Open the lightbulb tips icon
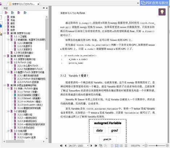The image size is (170, 148). pyautogui.click(x=162, y=12)
